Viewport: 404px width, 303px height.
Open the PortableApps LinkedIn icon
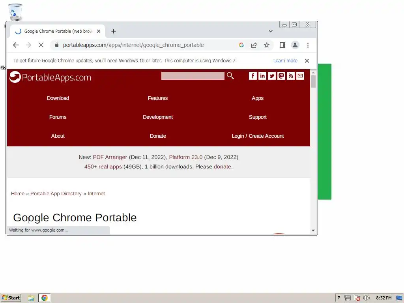(262, 76)
